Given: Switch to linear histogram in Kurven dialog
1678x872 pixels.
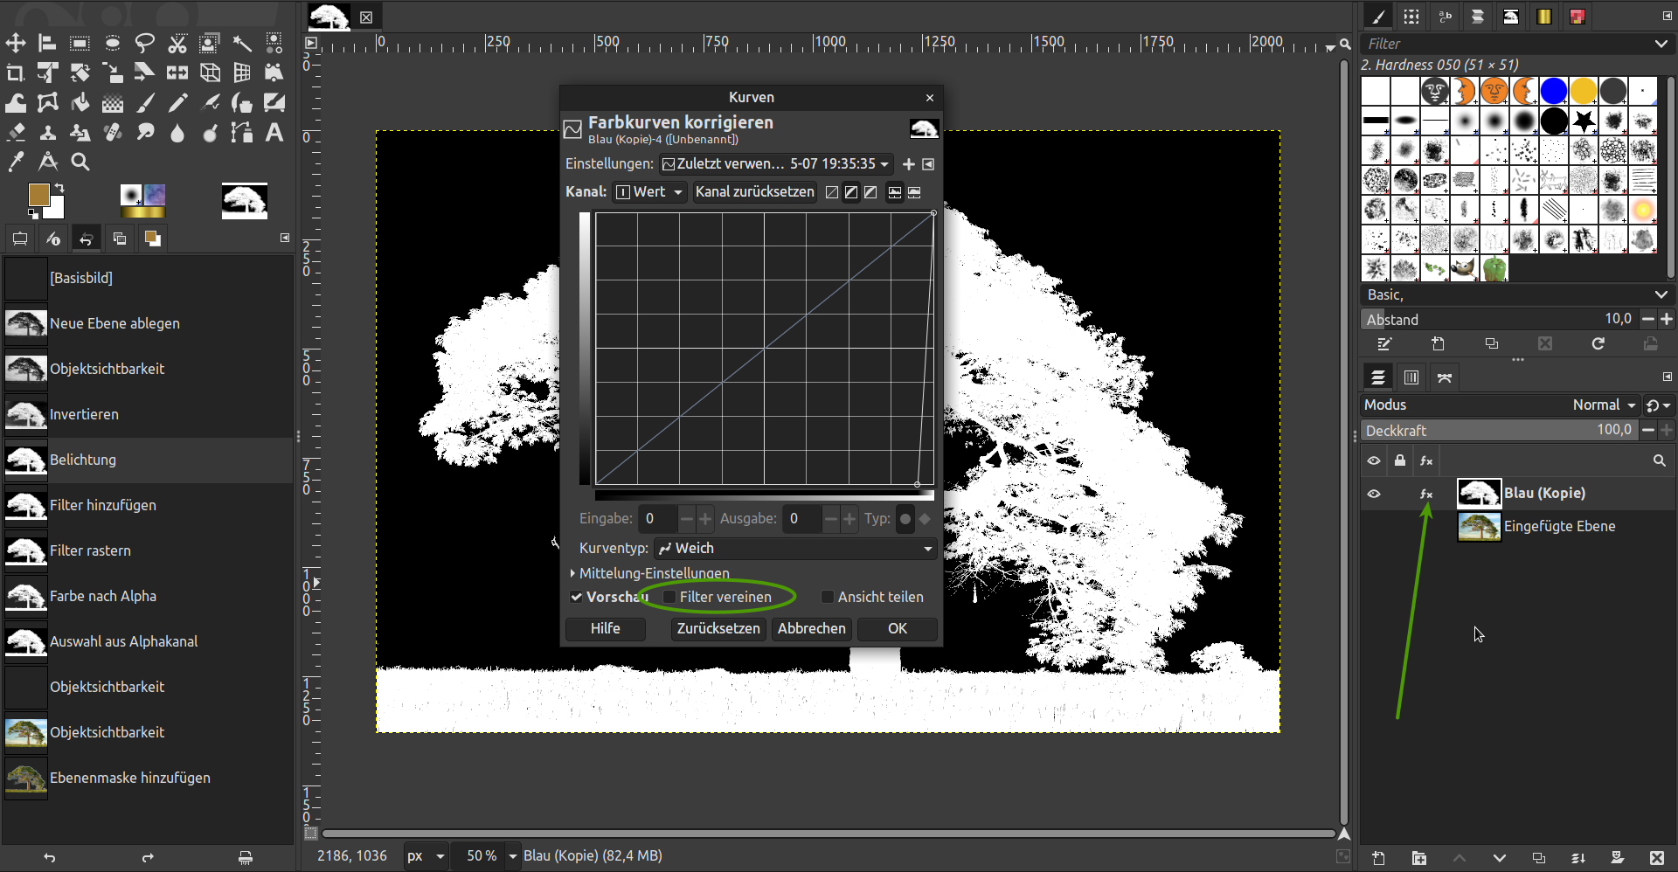Looking at the screenshot, I should coord(895,192).
